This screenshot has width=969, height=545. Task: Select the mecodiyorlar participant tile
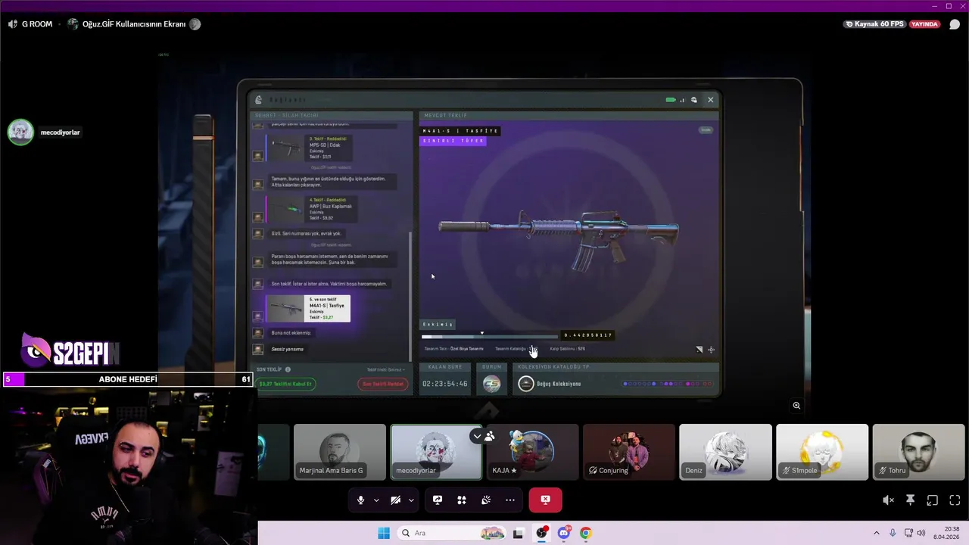tap(436, 452)
